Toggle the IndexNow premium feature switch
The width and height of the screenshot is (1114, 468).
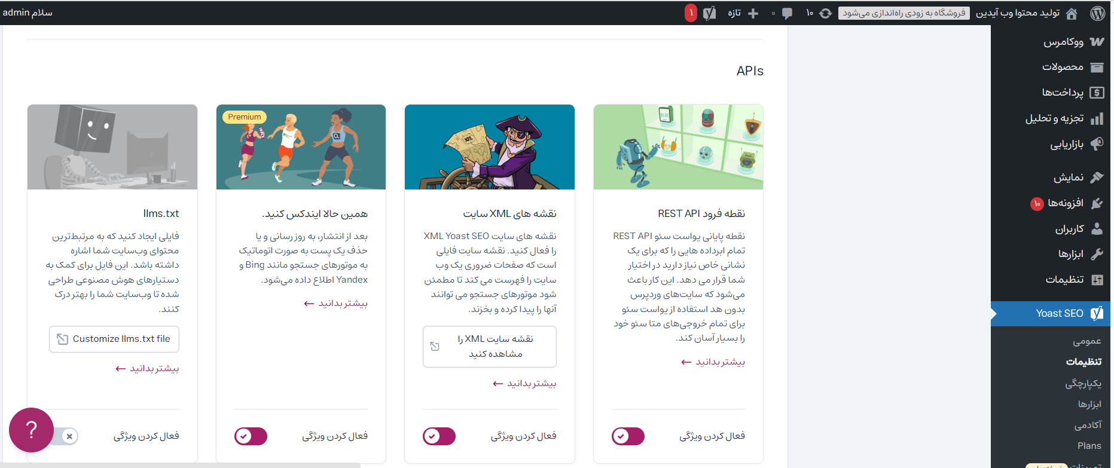(x=251, y=436)
